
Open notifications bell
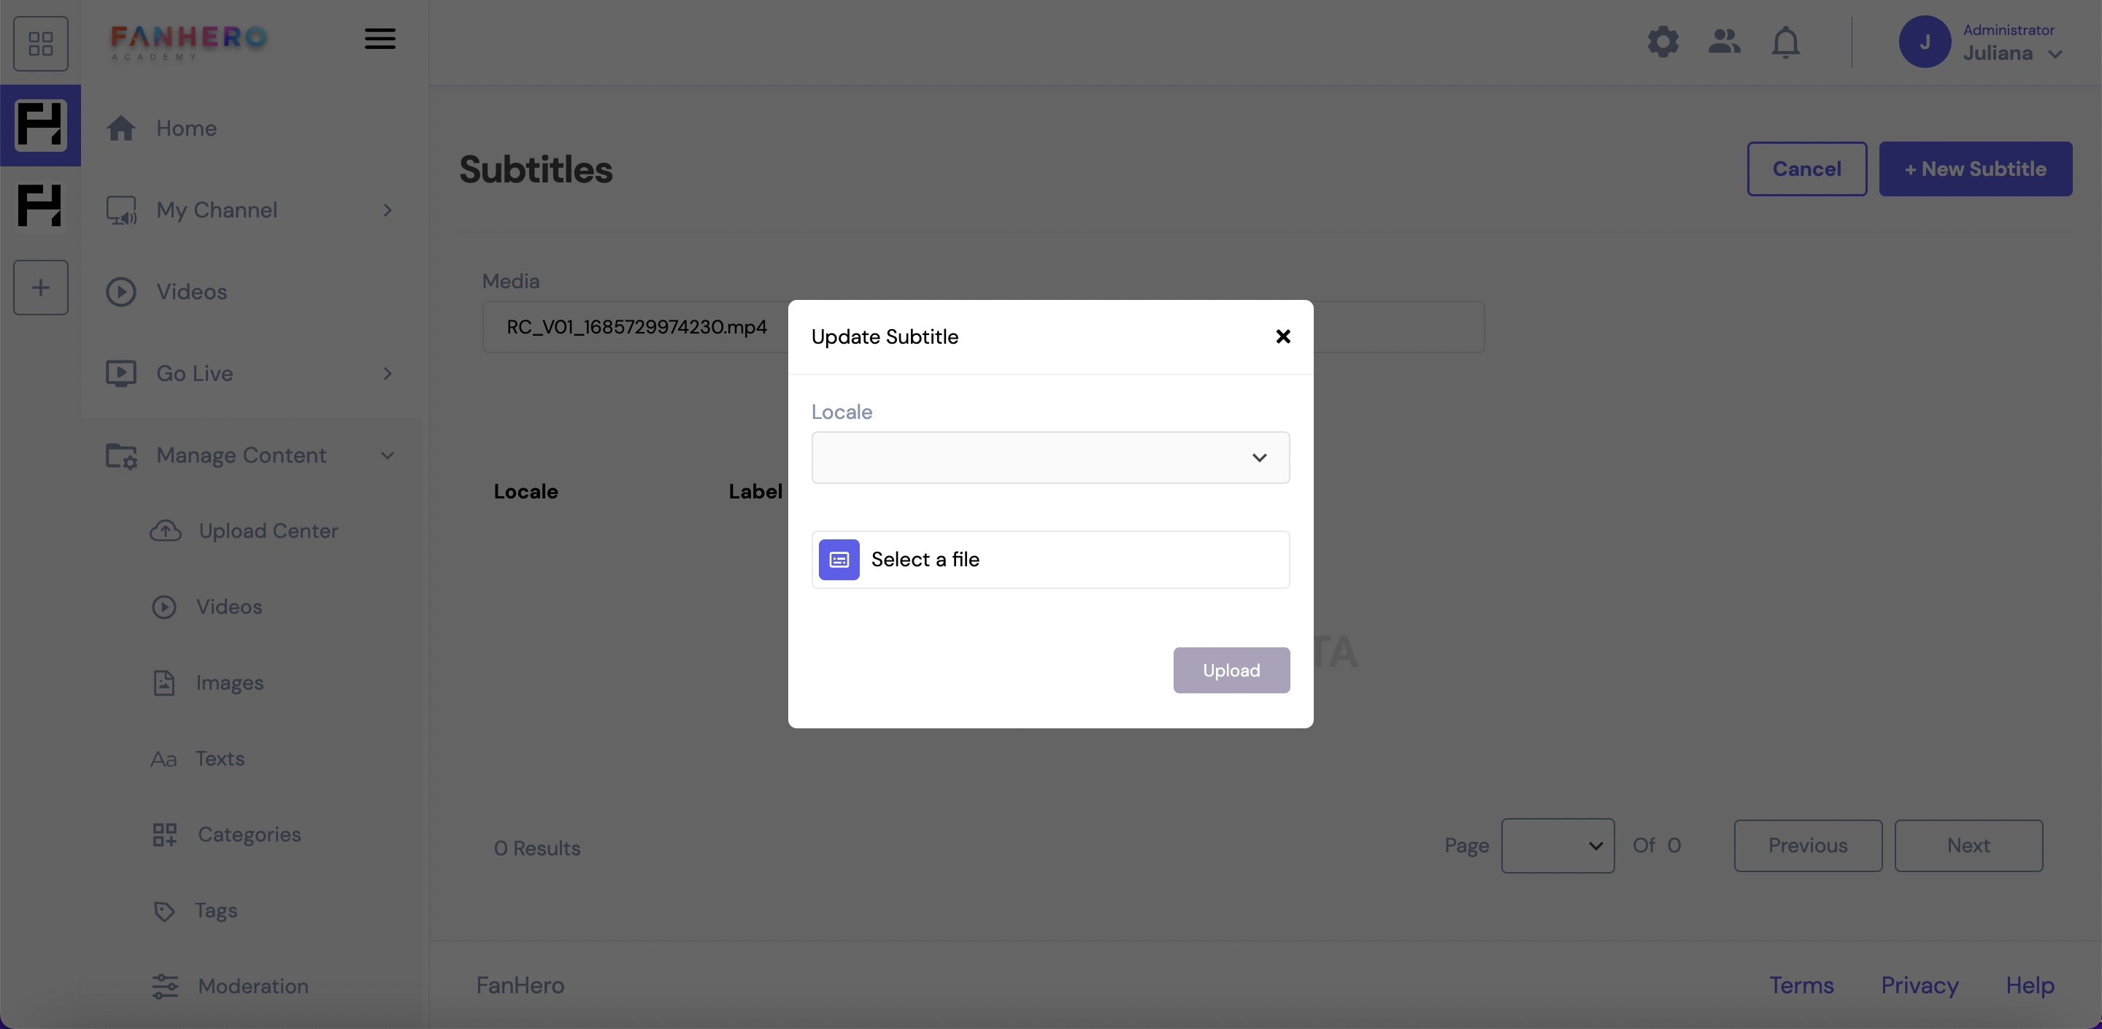(x=1785, y=42)
